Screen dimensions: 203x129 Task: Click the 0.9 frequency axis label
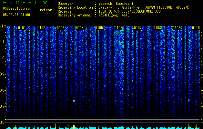point(3,74)
